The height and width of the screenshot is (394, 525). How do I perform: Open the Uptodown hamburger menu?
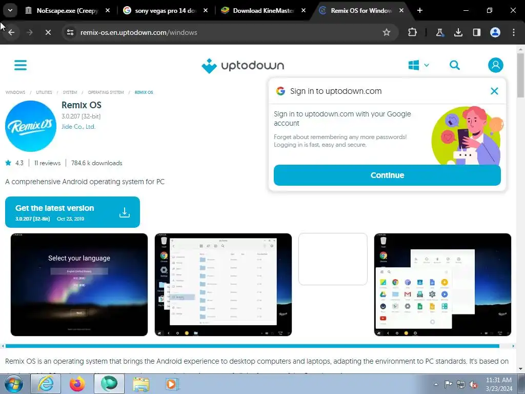tap(21, 65)
